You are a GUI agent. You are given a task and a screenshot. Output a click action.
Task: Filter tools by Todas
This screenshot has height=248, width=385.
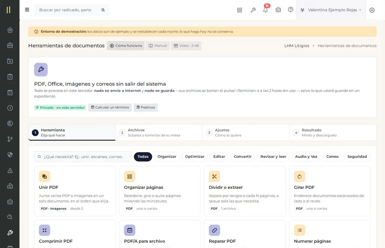[143, 156]
